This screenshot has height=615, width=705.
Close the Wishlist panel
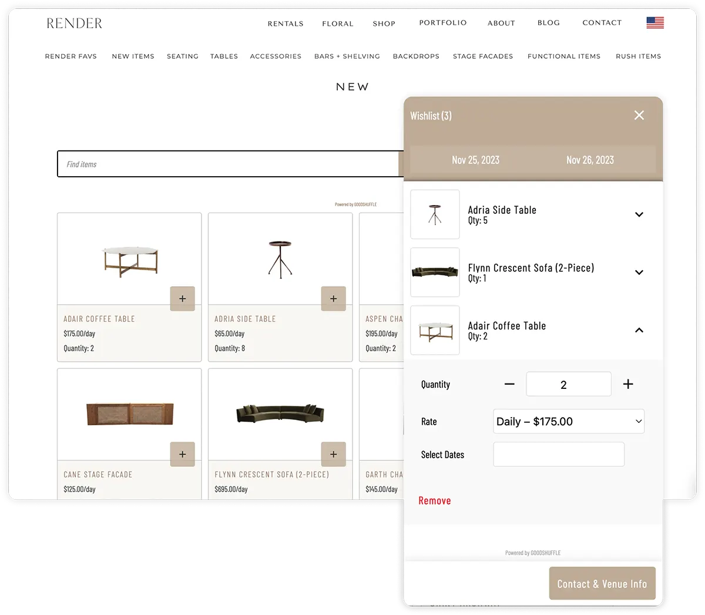click(639, 116)
